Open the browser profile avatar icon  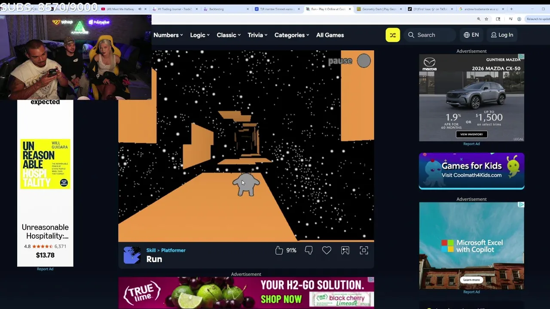click(x=519, y=19)
